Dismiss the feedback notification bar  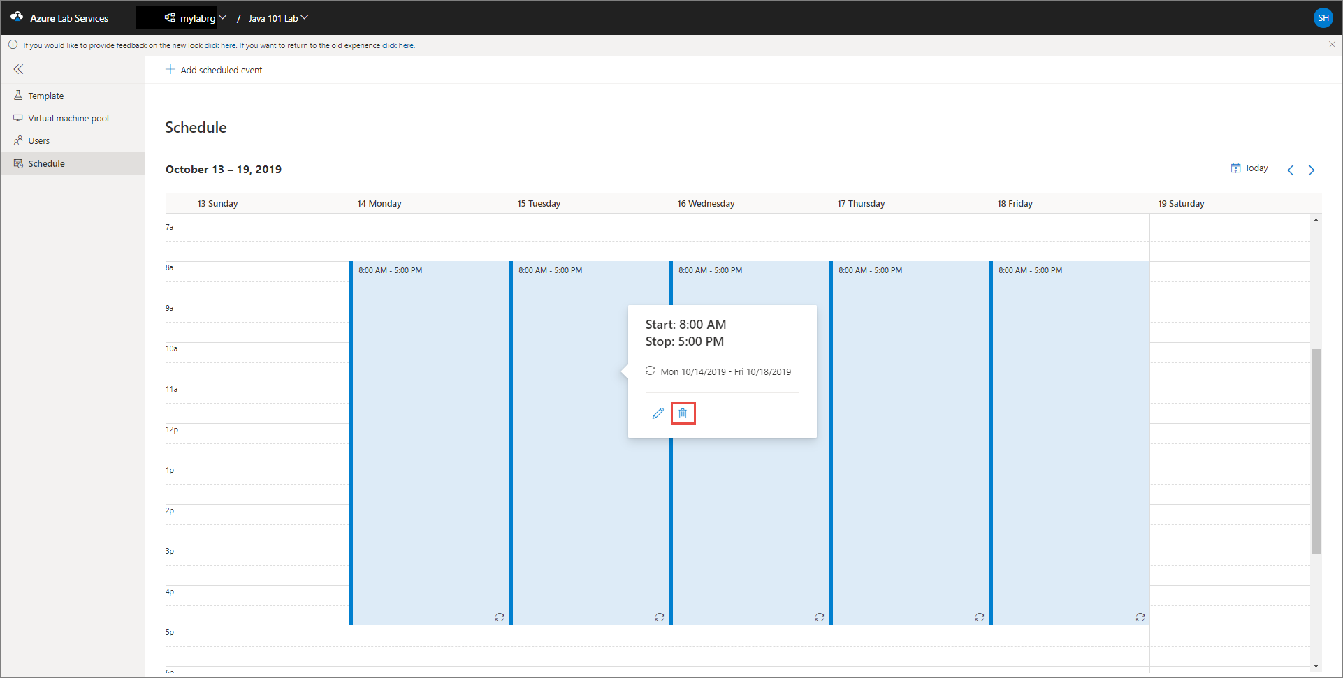tap(1332, 45)
